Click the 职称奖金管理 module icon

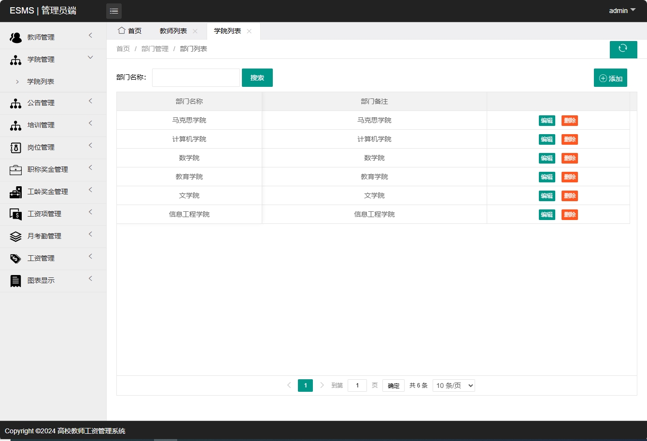point(14,169)
